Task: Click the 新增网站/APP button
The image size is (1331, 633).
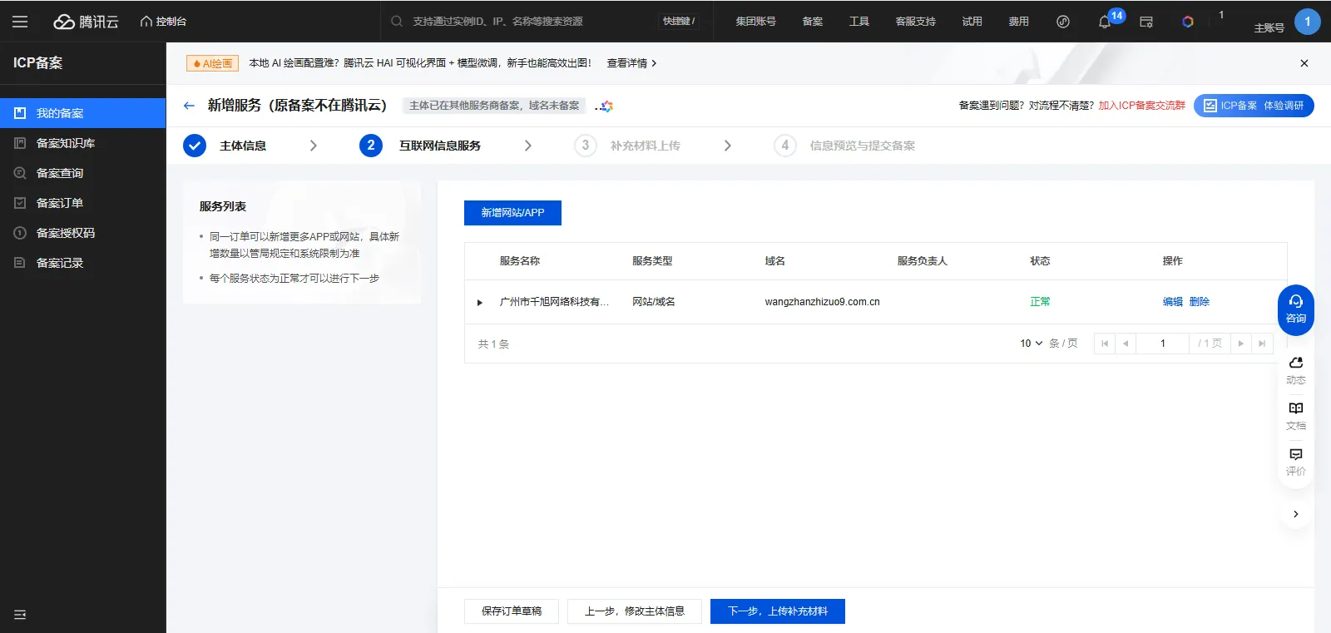Action: click(x=512, y=213)
